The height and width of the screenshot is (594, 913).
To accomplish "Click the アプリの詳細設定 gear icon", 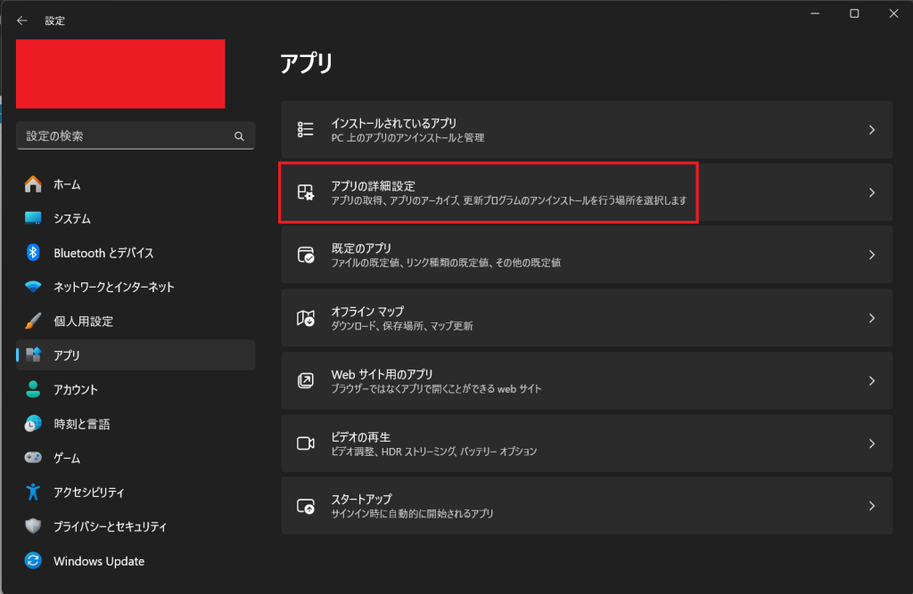I will pos(305,192).
